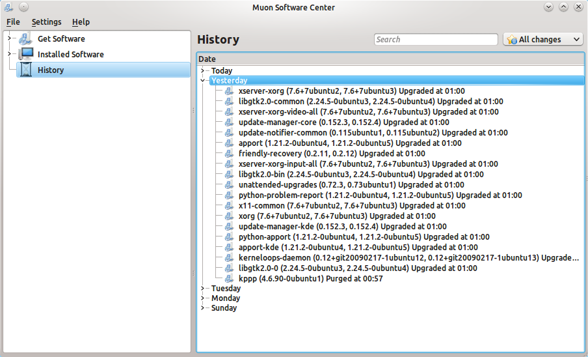
Task: Click the icon beside python-apport row
Action: [229, 237]
